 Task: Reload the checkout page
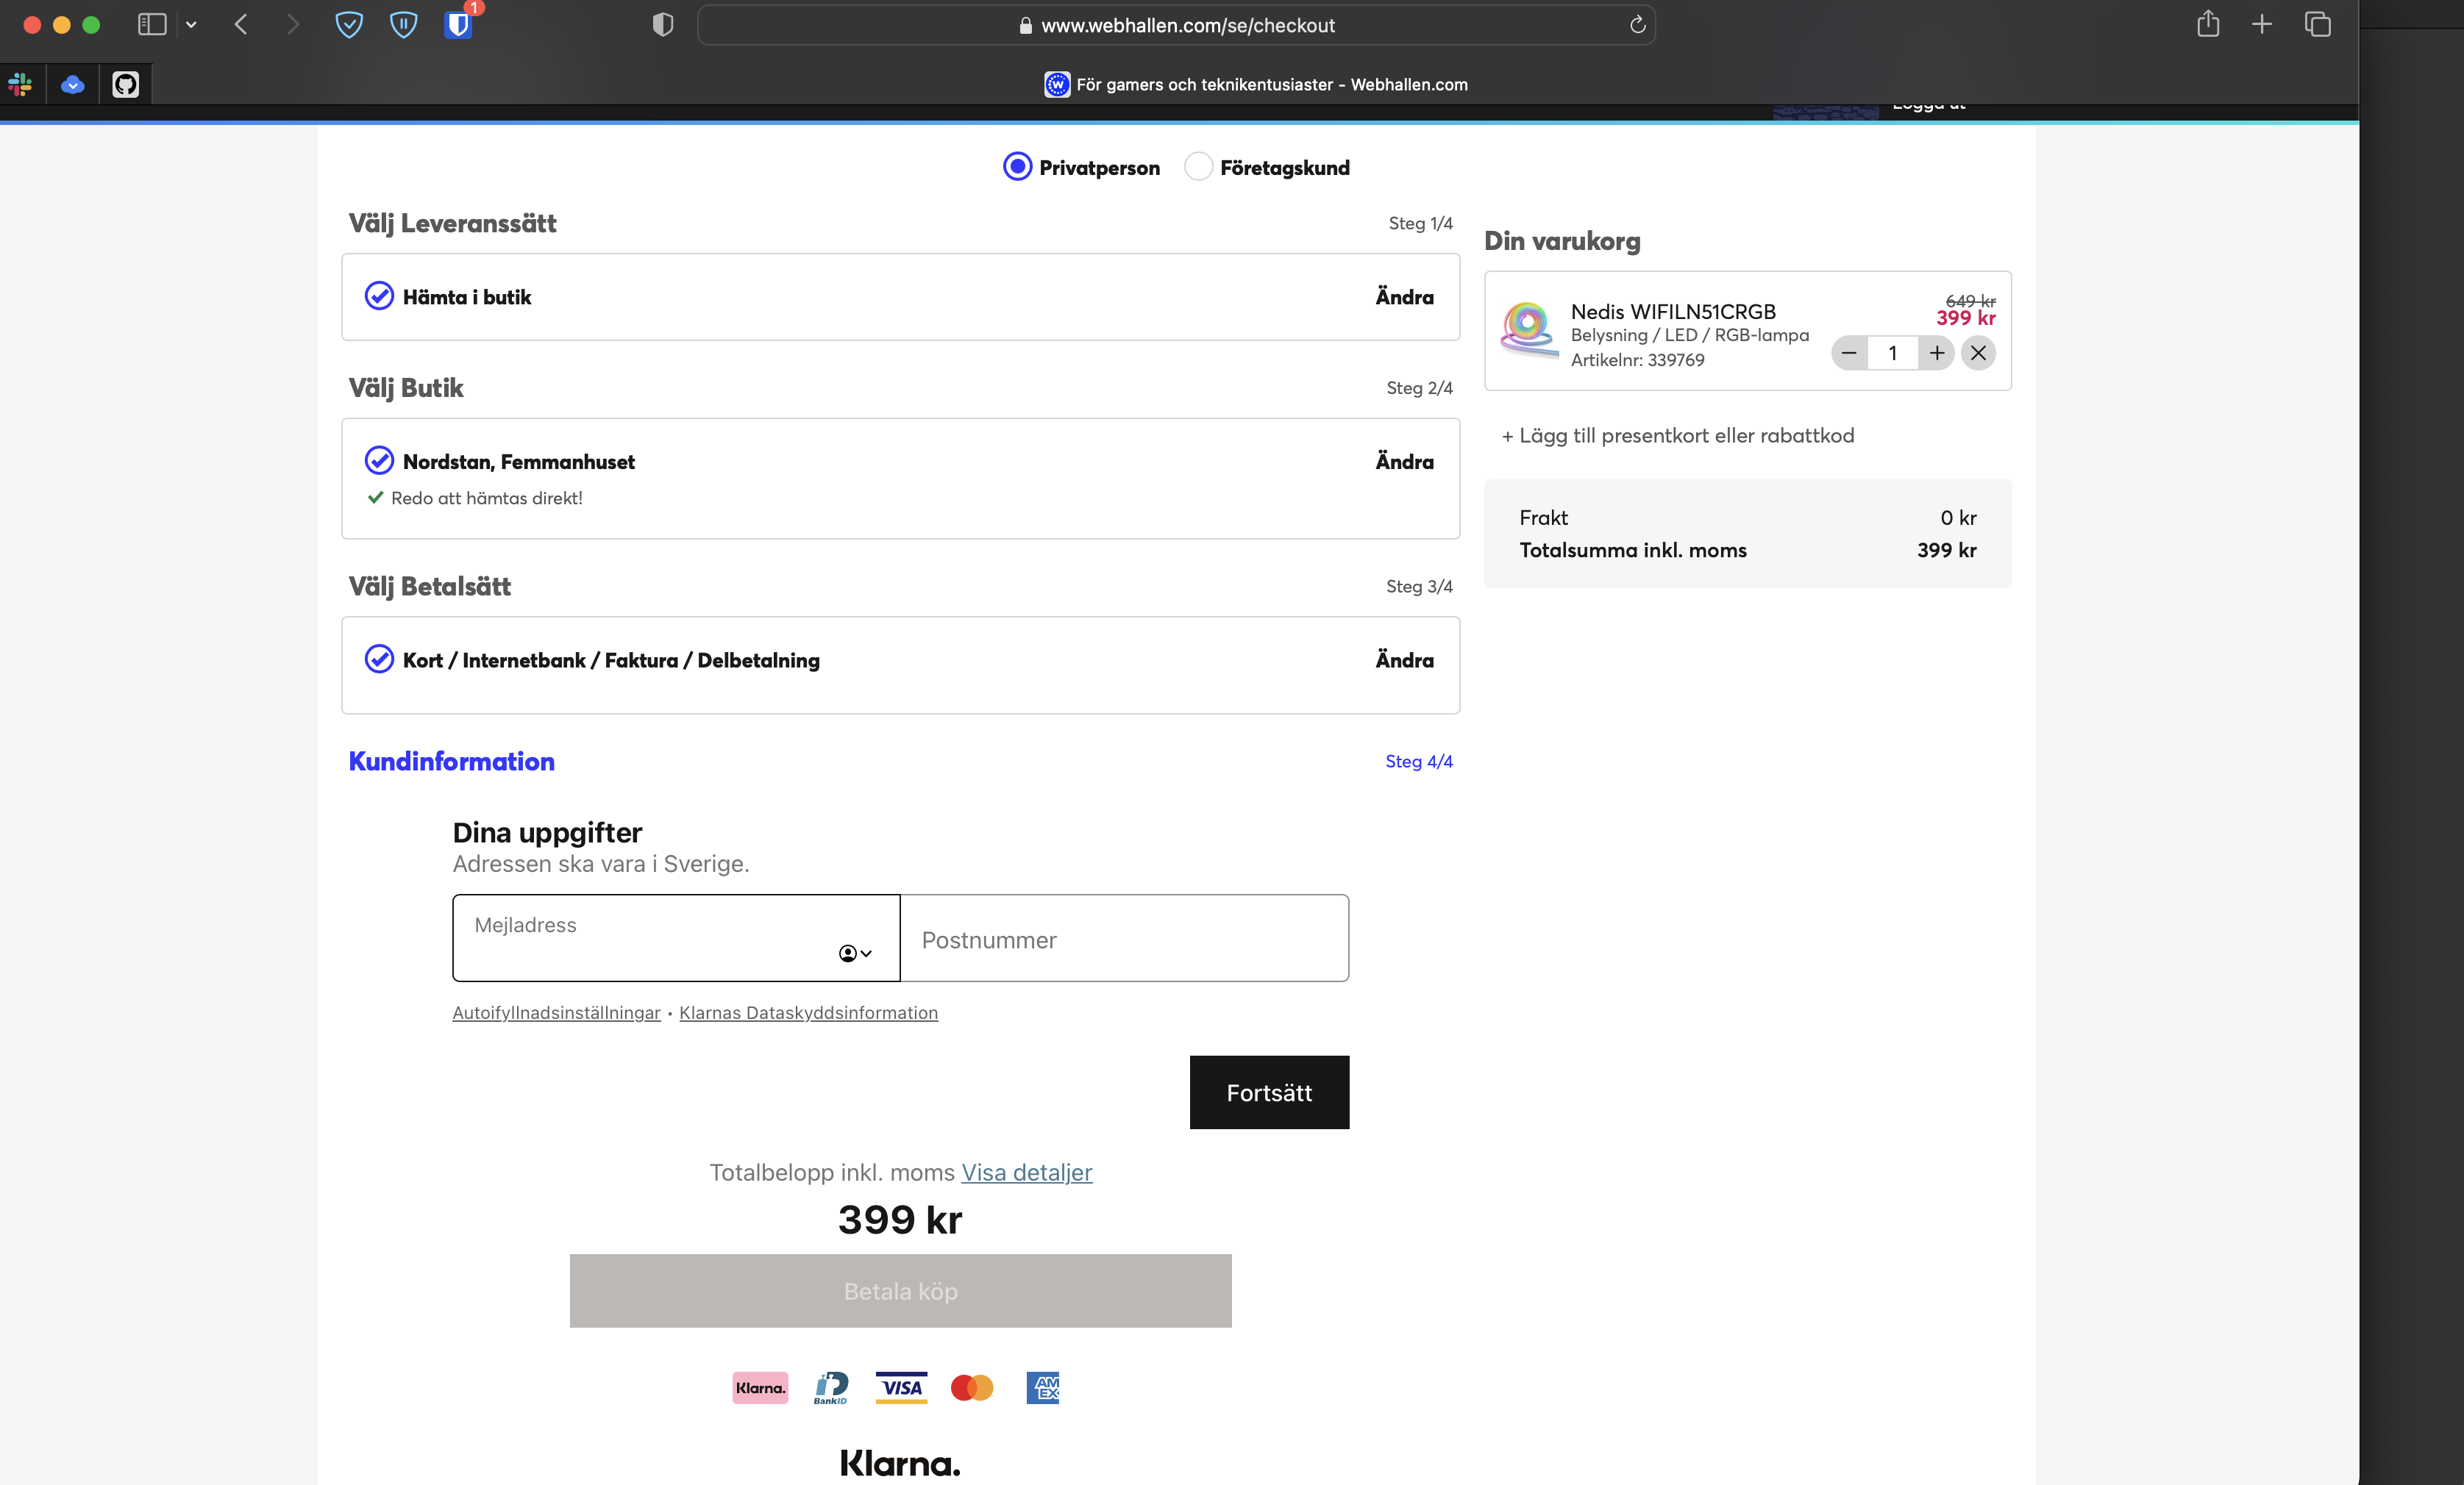tap(1637, 25)
